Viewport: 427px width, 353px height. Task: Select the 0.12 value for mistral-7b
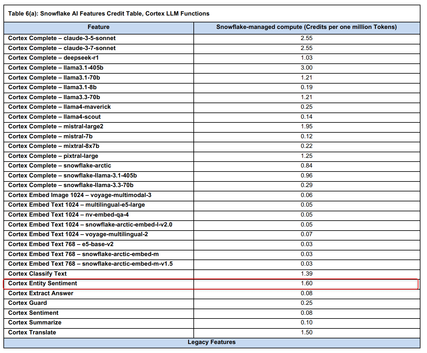tap(306, 136)
